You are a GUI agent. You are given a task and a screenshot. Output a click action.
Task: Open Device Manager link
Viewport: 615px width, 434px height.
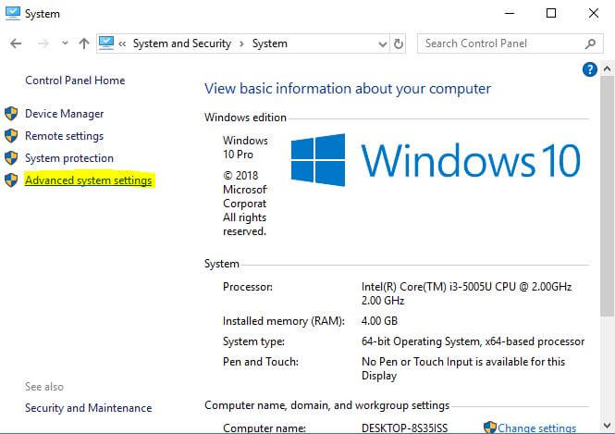tap(65, 114)
